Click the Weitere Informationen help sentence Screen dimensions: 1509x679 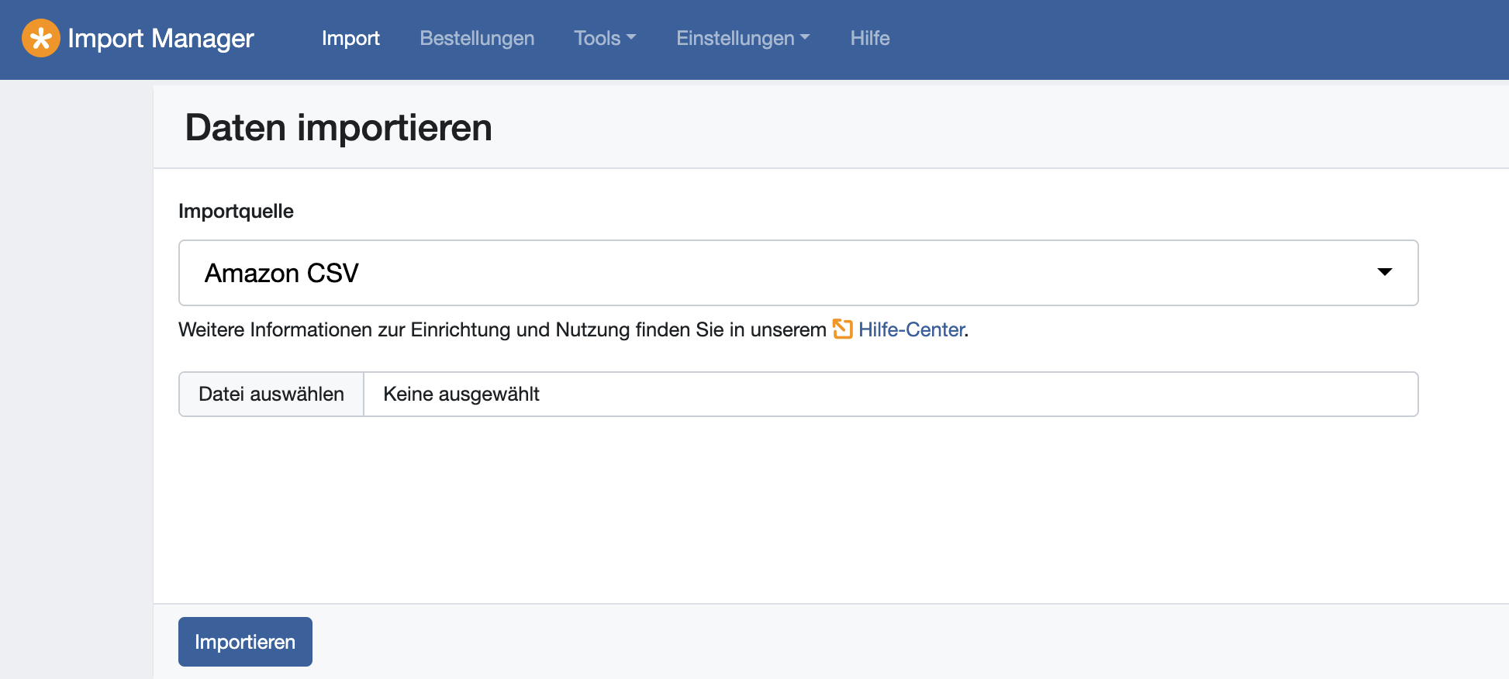point(574,329)
